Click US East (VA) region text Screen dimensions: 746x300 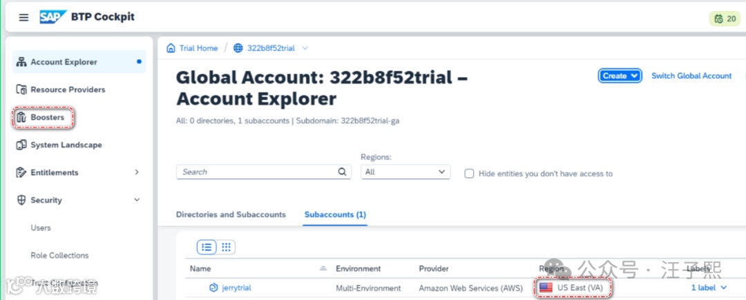click(x=580, y=288)
